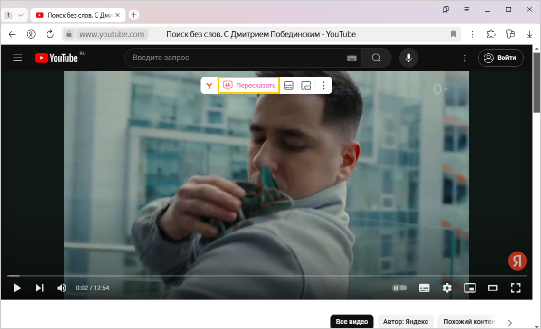Expand the tab group dropdown arrow
This screenshot has height=329, width=541.
click(x=20, y=15)
